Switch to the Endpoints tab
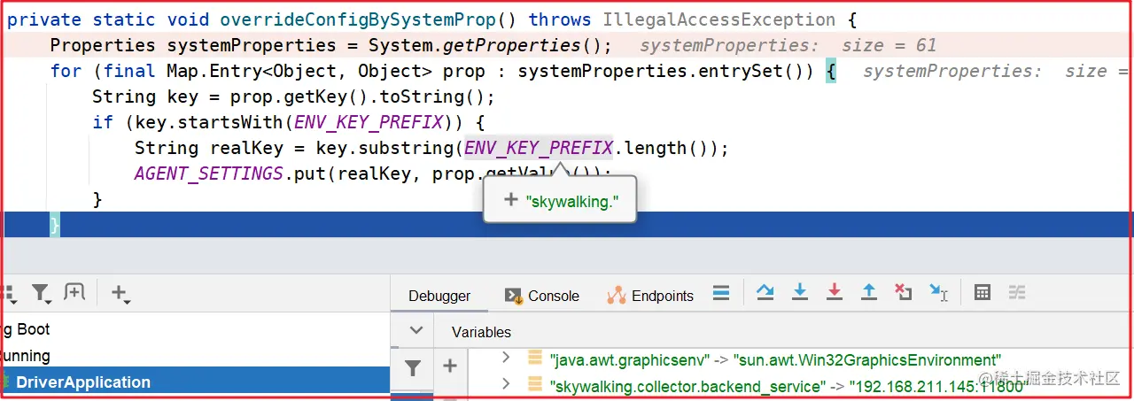Viewport: 1134px width, 401px height. pos(649,296)
